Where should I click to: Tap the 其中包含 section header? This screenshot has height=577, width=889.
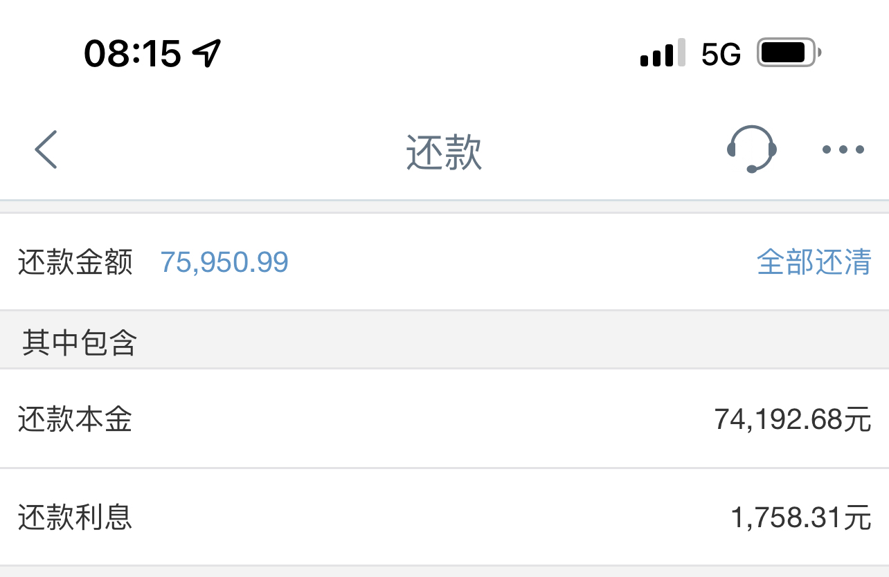click(x=79, y=342)
